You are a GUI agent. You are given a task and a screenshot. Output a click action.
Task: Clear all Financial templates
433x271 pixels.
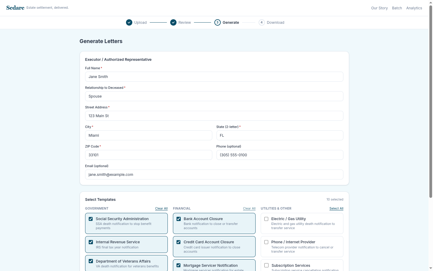(x=249, y=208)
